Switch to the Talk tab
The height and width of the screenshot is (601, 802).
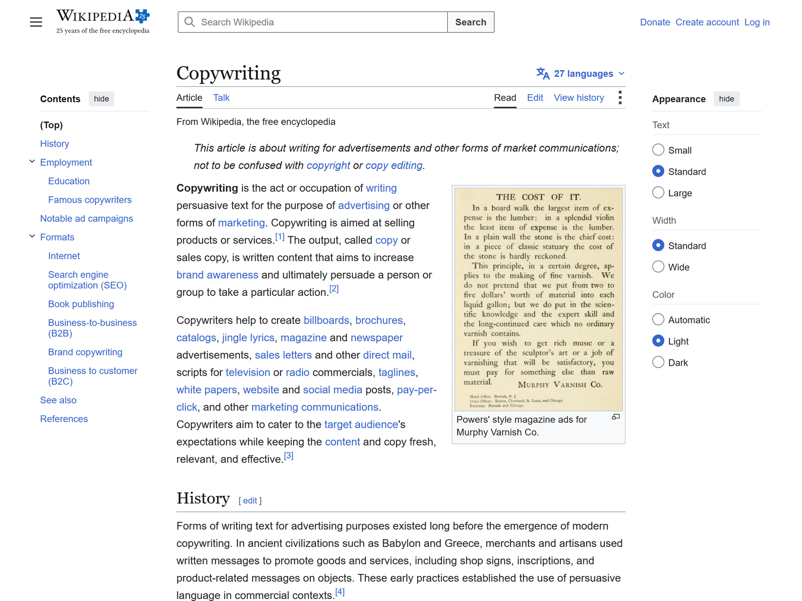[x=221, y=98]
